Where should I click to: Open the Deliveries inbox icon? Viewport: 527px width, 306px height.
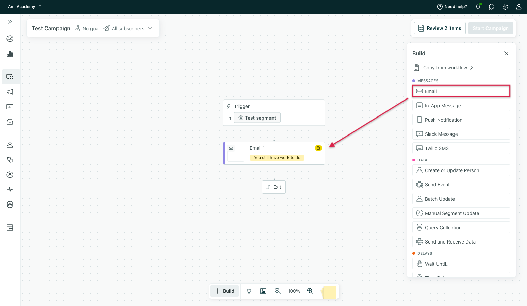(x=10, y=122)
